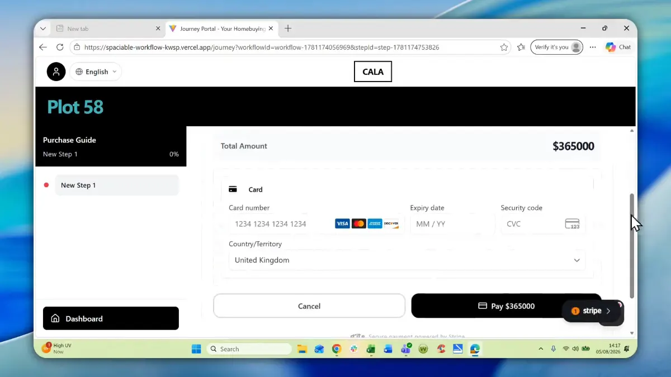Click the Cancel button
This screenshot has width=671, height=377.
tap(309, 306)
